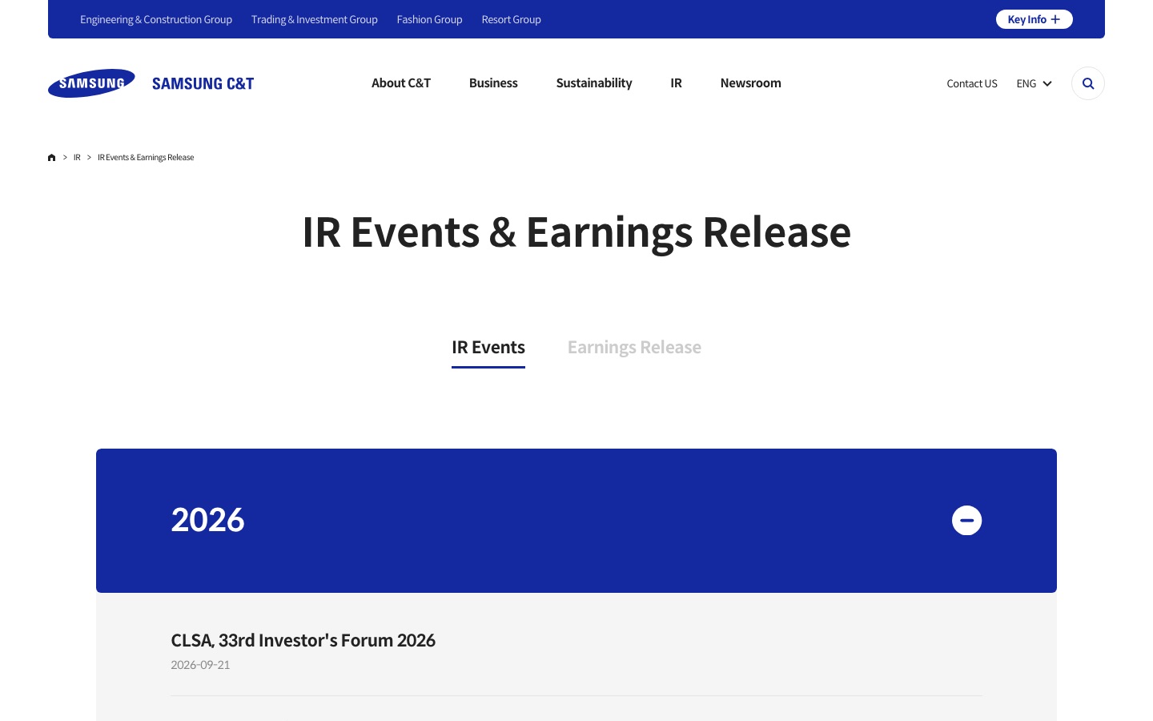This screenshot has height=721, width=1153.
Task: Switch to the Earnings Release tab
Action: click(x=634, y=348)
